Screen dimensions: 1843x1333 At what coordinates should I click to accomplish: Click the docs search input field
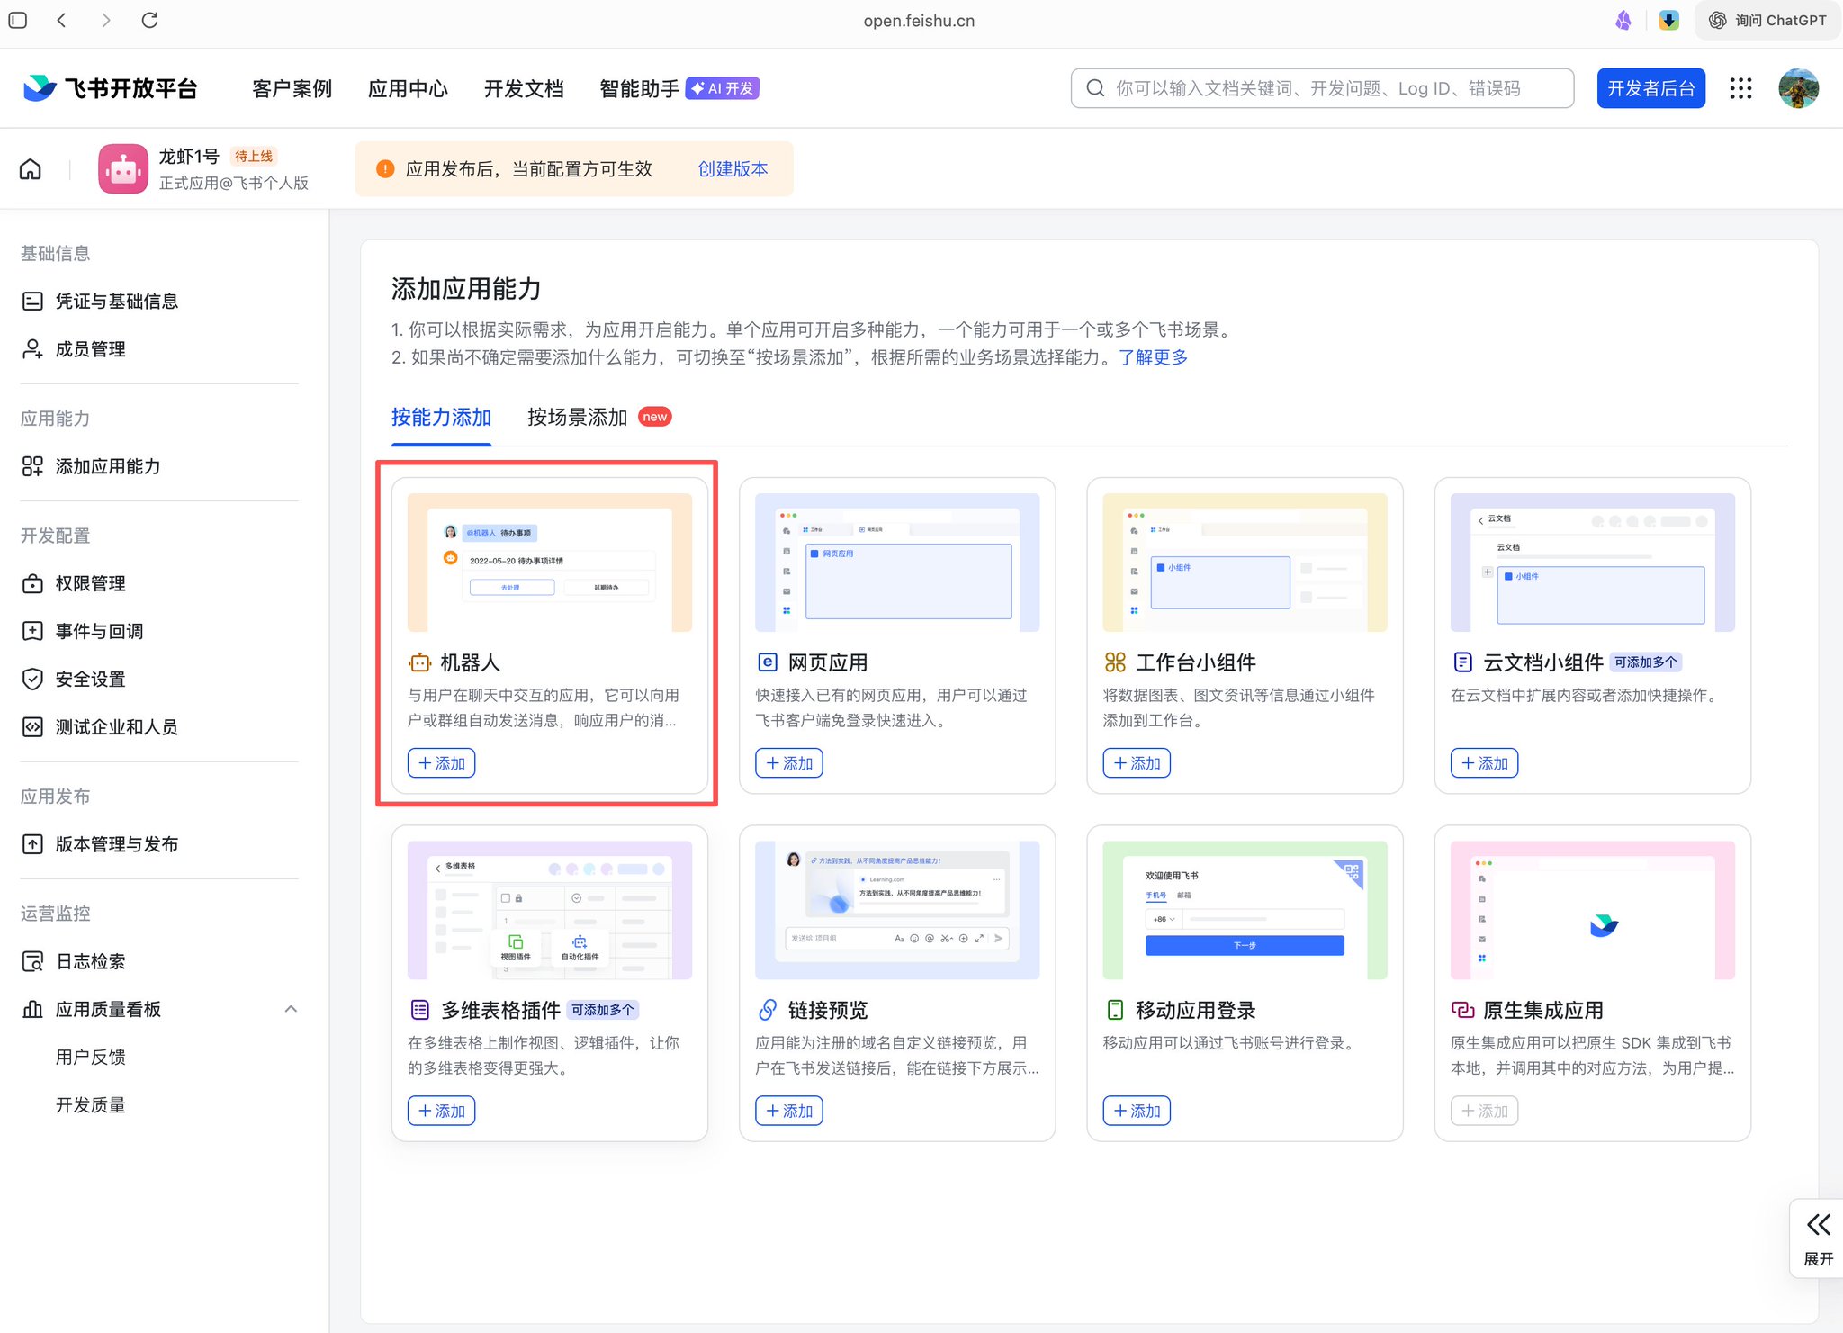click(1322, 88)
